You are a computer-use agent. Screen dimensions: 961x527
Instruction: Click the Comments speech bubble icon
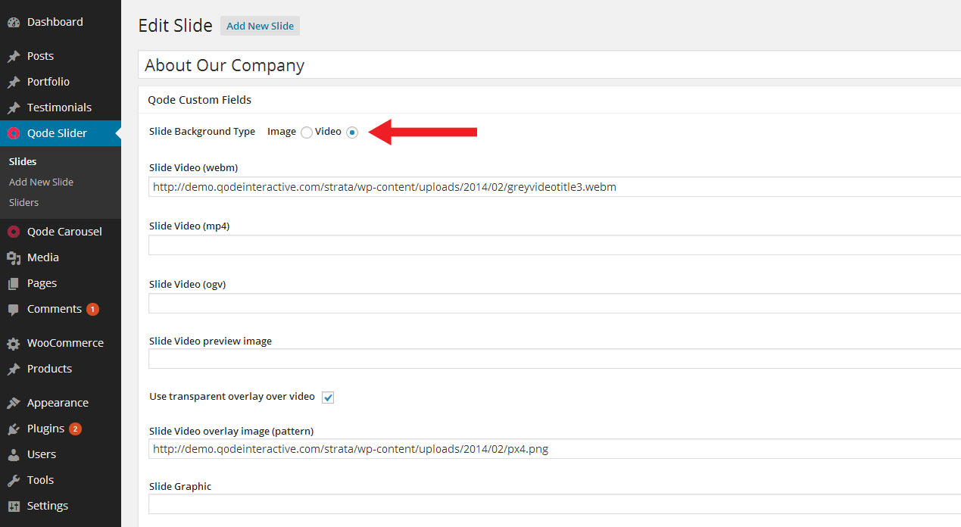tap(13, 310)
